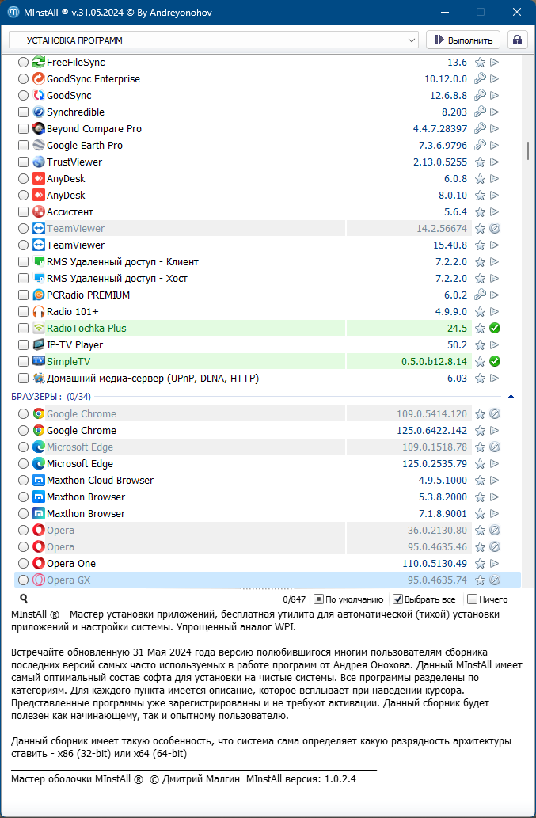The image size is (536, 818).
Task: Click the key icon for Beyond Compare Pro
Action: click(x=481, y=129)
